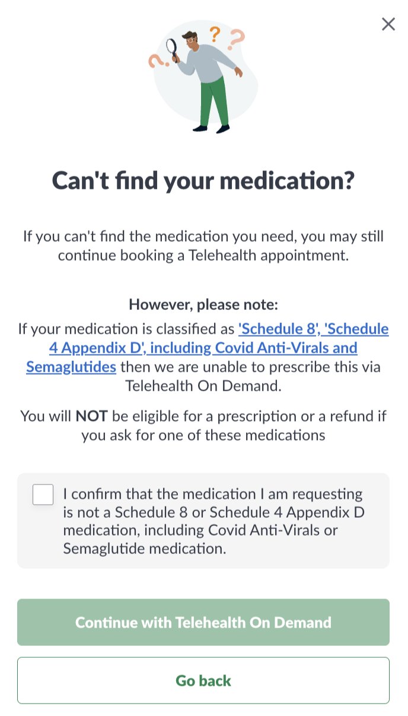Image resolution: width=408 pixels, height=716 pixels.
Task: Click the 'continue booking a Telehealth appointment' sentence
Action: click(x=203, y=256)
